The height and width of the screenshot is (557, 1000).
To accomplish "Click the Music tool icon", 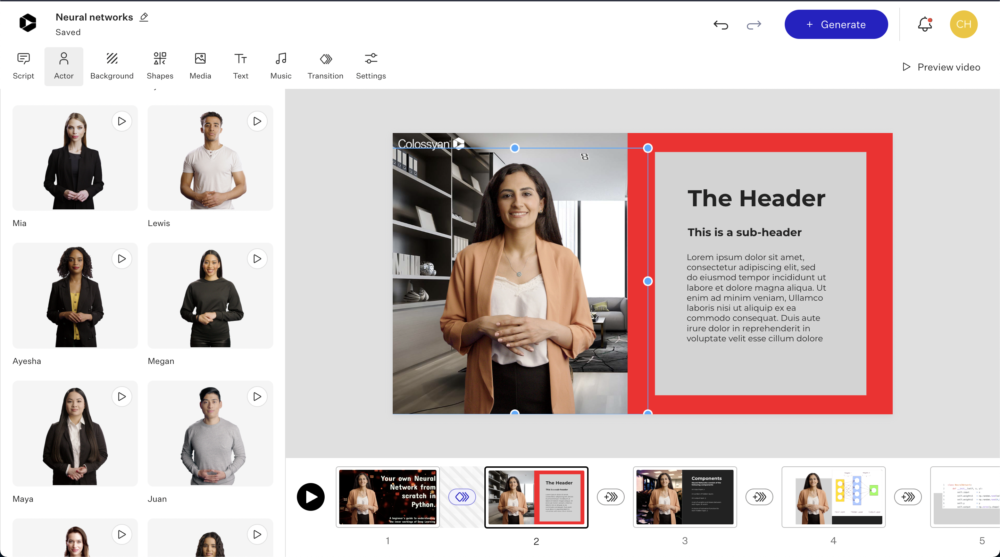I will [281, 66].
